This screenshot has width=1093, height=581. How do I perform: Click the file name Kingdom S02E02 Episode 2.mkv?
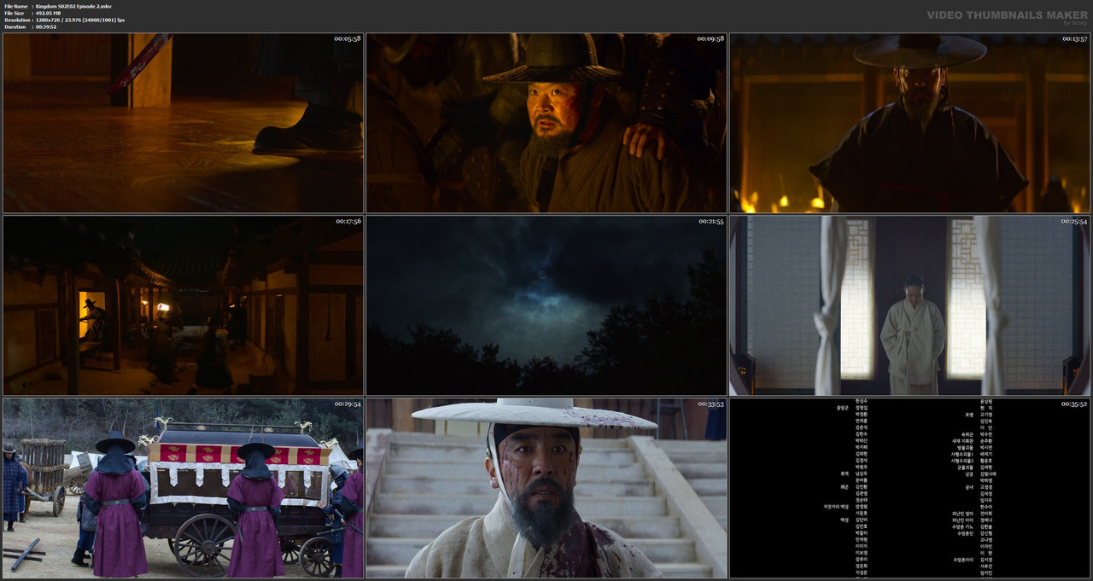click(x=73, y=6)
